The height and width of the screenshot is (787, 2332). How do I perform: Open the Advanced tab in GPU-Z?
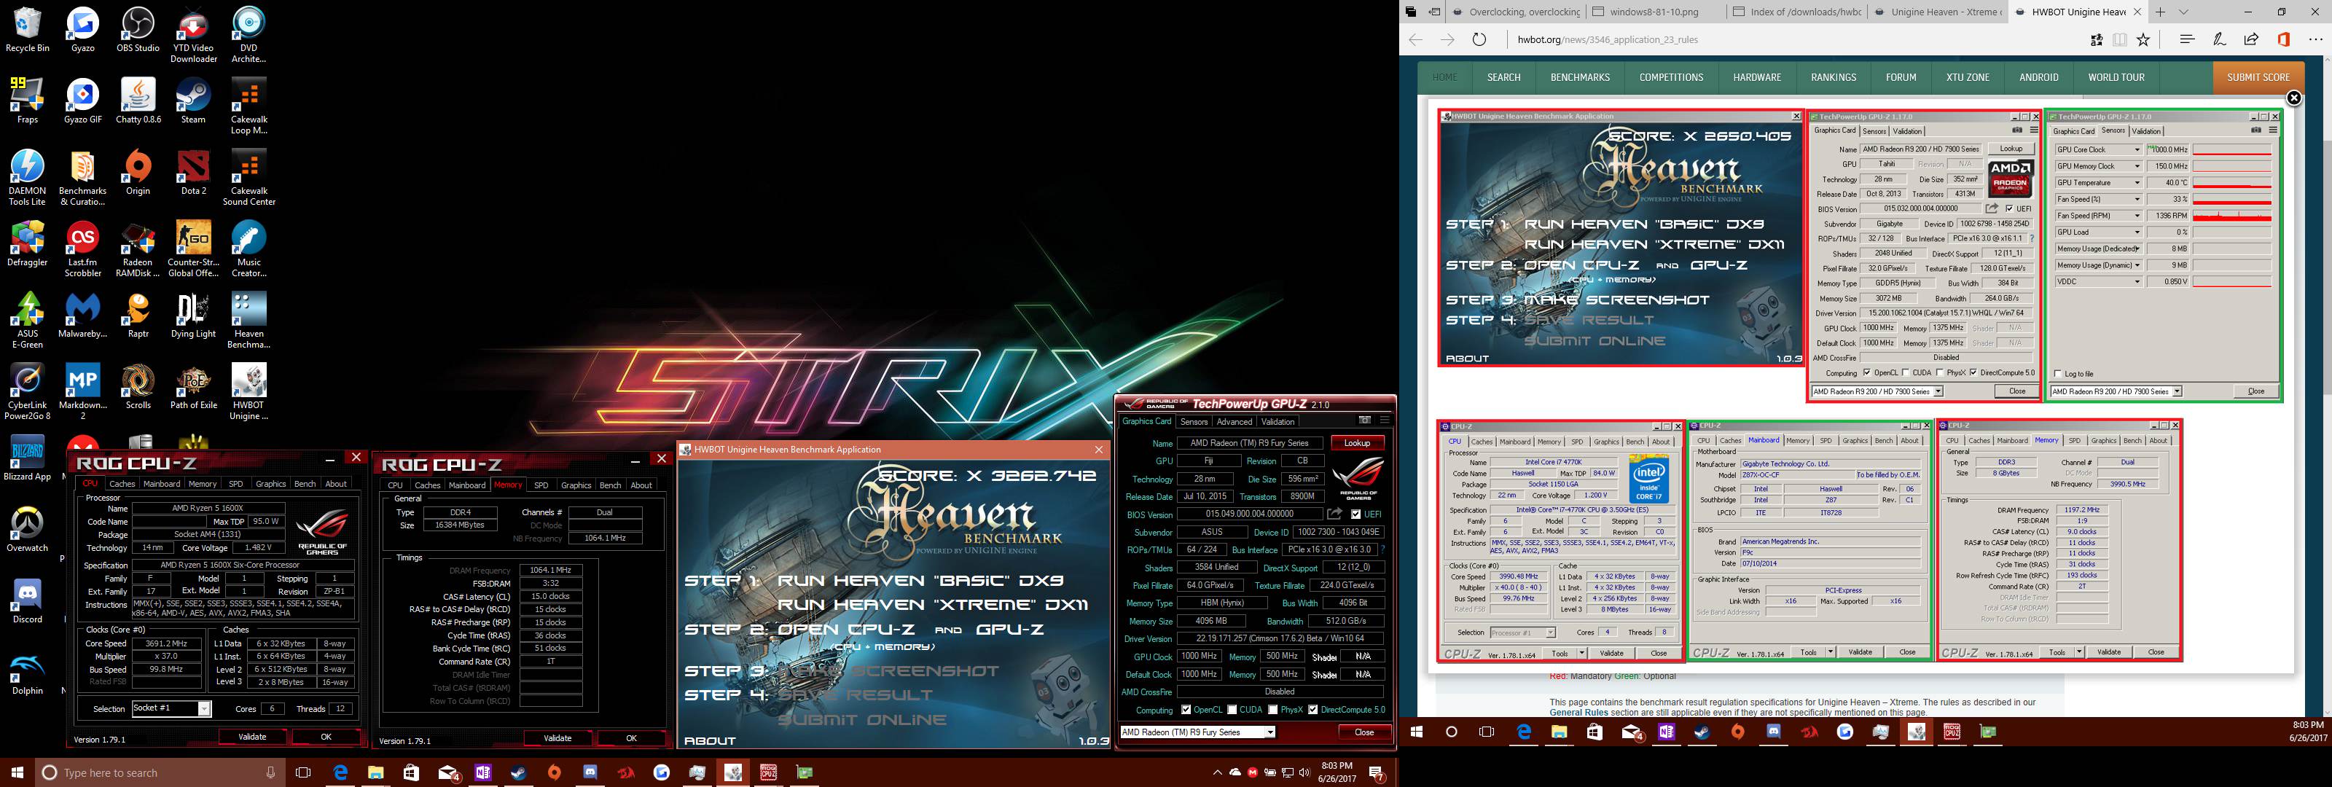coord(1234,421)
